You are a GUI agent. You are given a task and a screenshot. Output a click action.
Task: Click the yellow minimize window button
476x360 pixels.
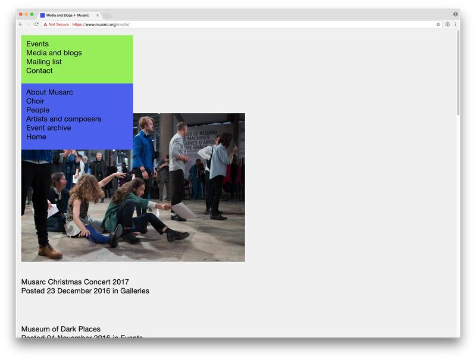coord(26,14)
